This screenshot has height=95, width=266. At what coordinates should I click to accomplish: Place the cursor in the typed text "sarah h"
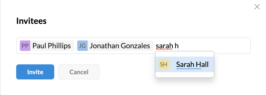(x=167, y=46)
